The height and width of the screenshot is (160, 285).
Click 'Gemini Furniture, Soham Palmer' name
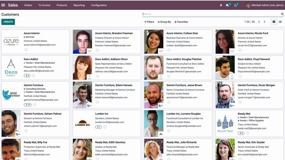(x=43, y=114)
